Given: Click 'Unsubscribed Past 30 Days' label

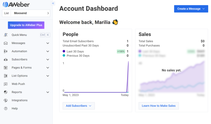Looking at the screenshot, I should (81, 46).
